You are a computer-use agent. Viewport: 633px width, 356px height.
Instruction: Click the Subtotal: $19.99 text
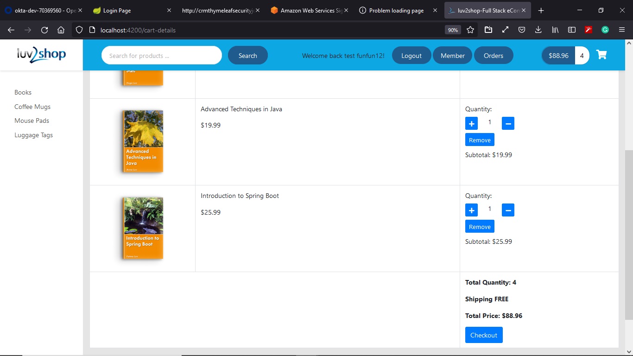[488, 155]
